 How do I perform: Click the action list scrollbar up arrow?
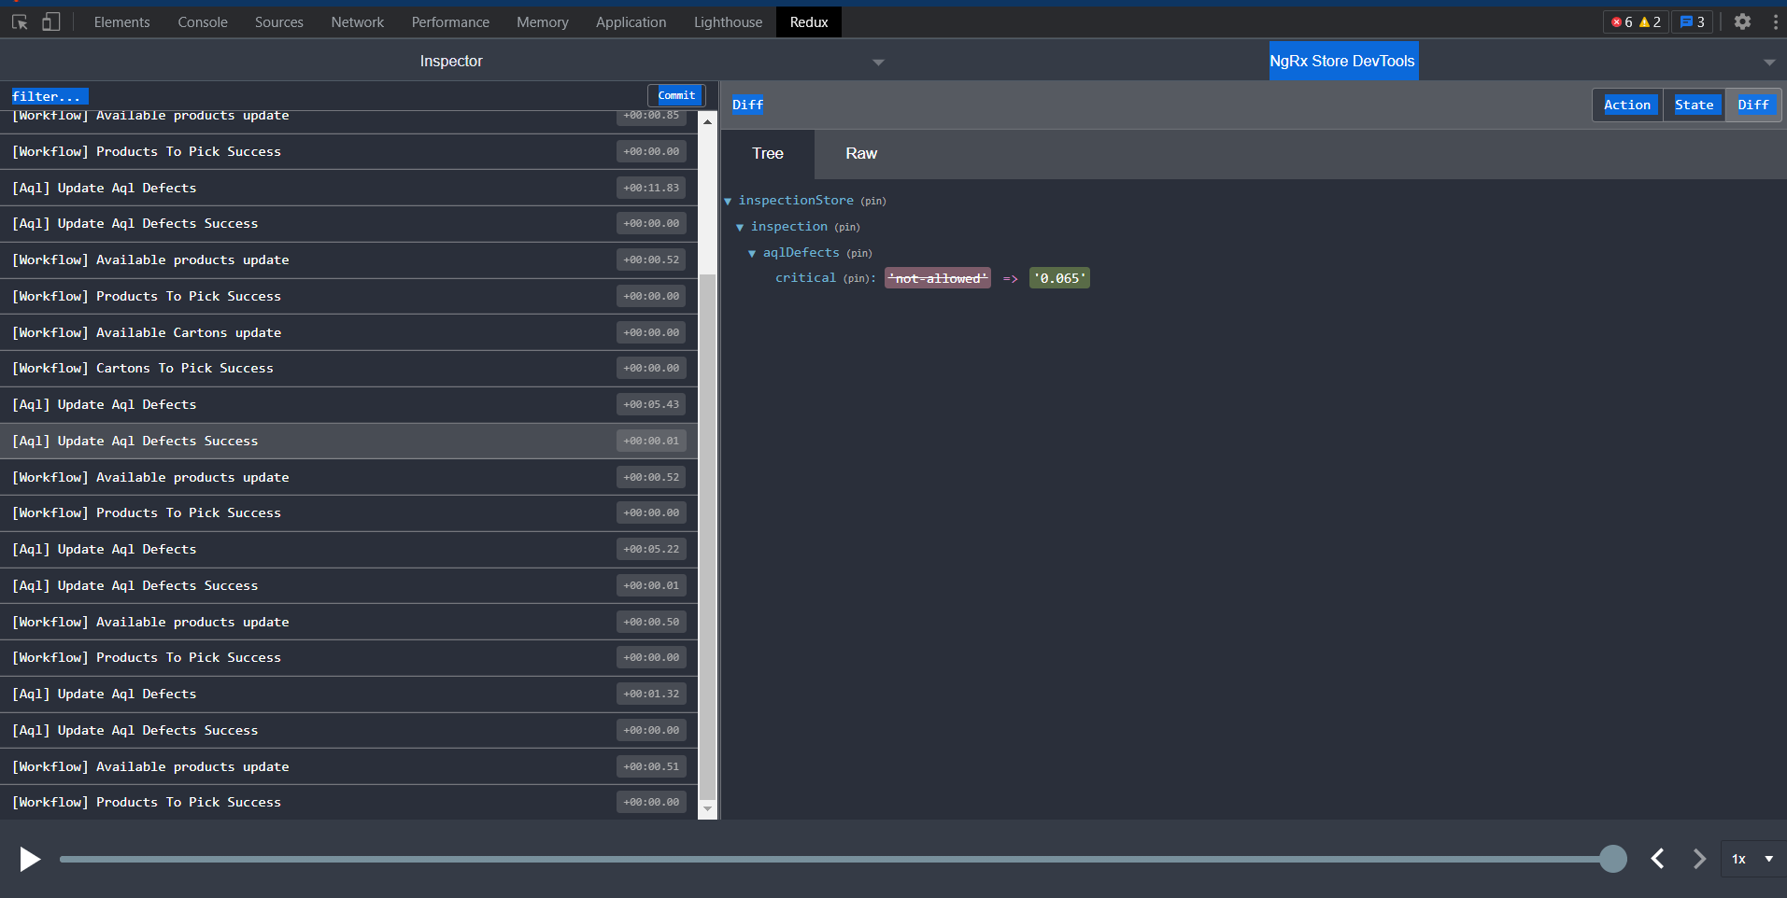(x=707, y=122)
